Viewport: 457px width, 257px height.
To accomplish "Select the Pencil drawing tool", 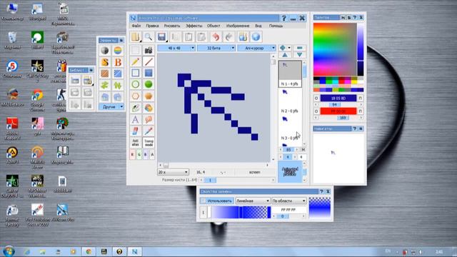I will [x=135, y=61].
